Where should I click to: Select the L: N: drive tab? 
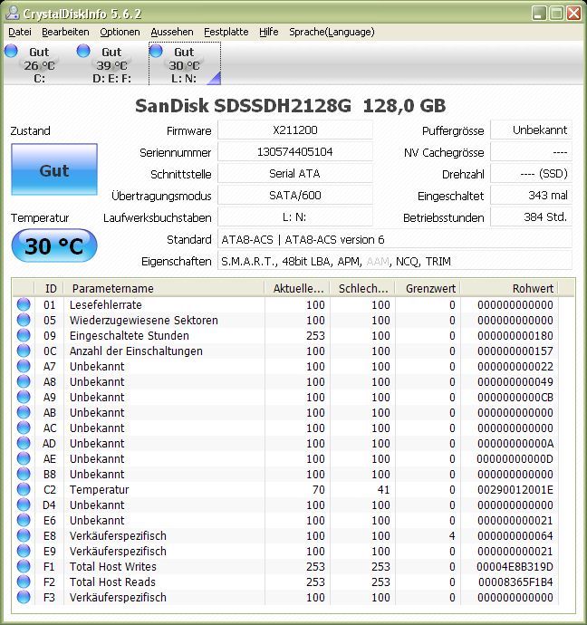click(x=185, y=64)
